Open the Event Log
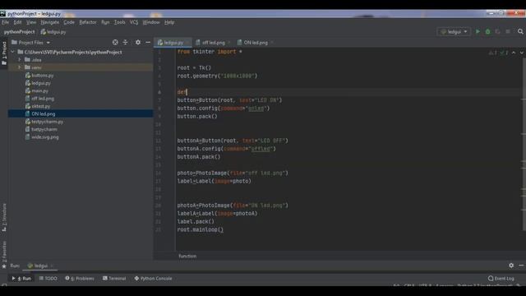The image size is (526, 296). tap(501, 279)
